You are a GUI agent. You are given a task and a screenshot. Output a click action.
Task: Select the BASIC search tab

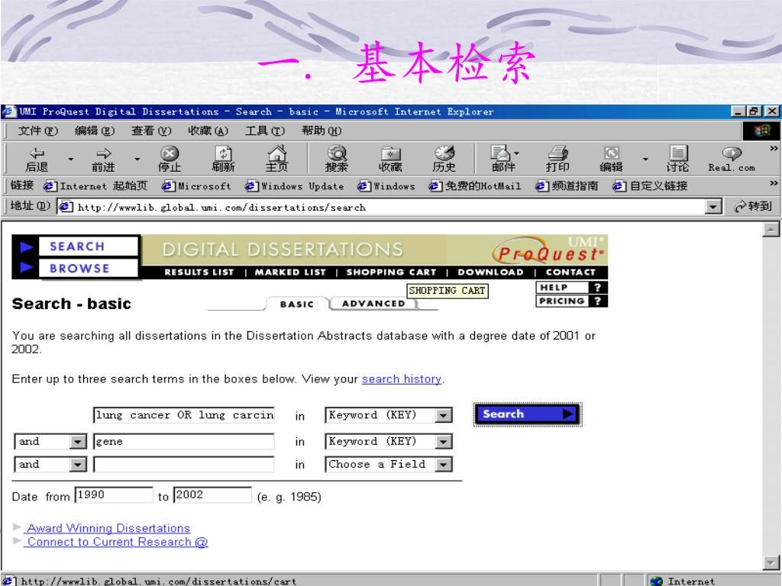pyautogui.click(x=297, y=304)
